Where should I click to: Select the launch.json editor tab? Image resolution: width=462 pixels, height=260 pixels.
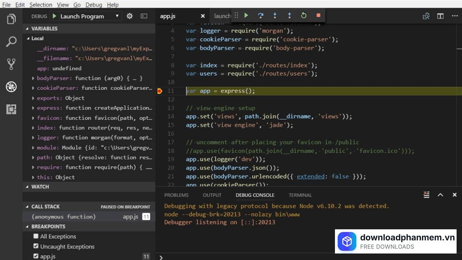pyautogui.click(x=222, y=16)
